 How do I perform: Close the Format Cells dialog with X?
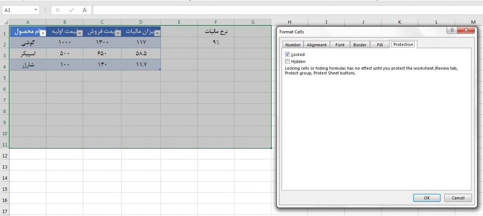tap(466, 30)
